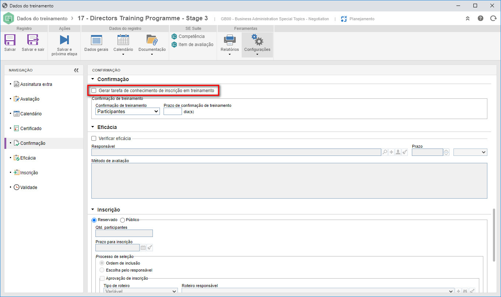Click Salvar e próxima etapa icon
501x297 pixels.
click(x=64, y=40)
